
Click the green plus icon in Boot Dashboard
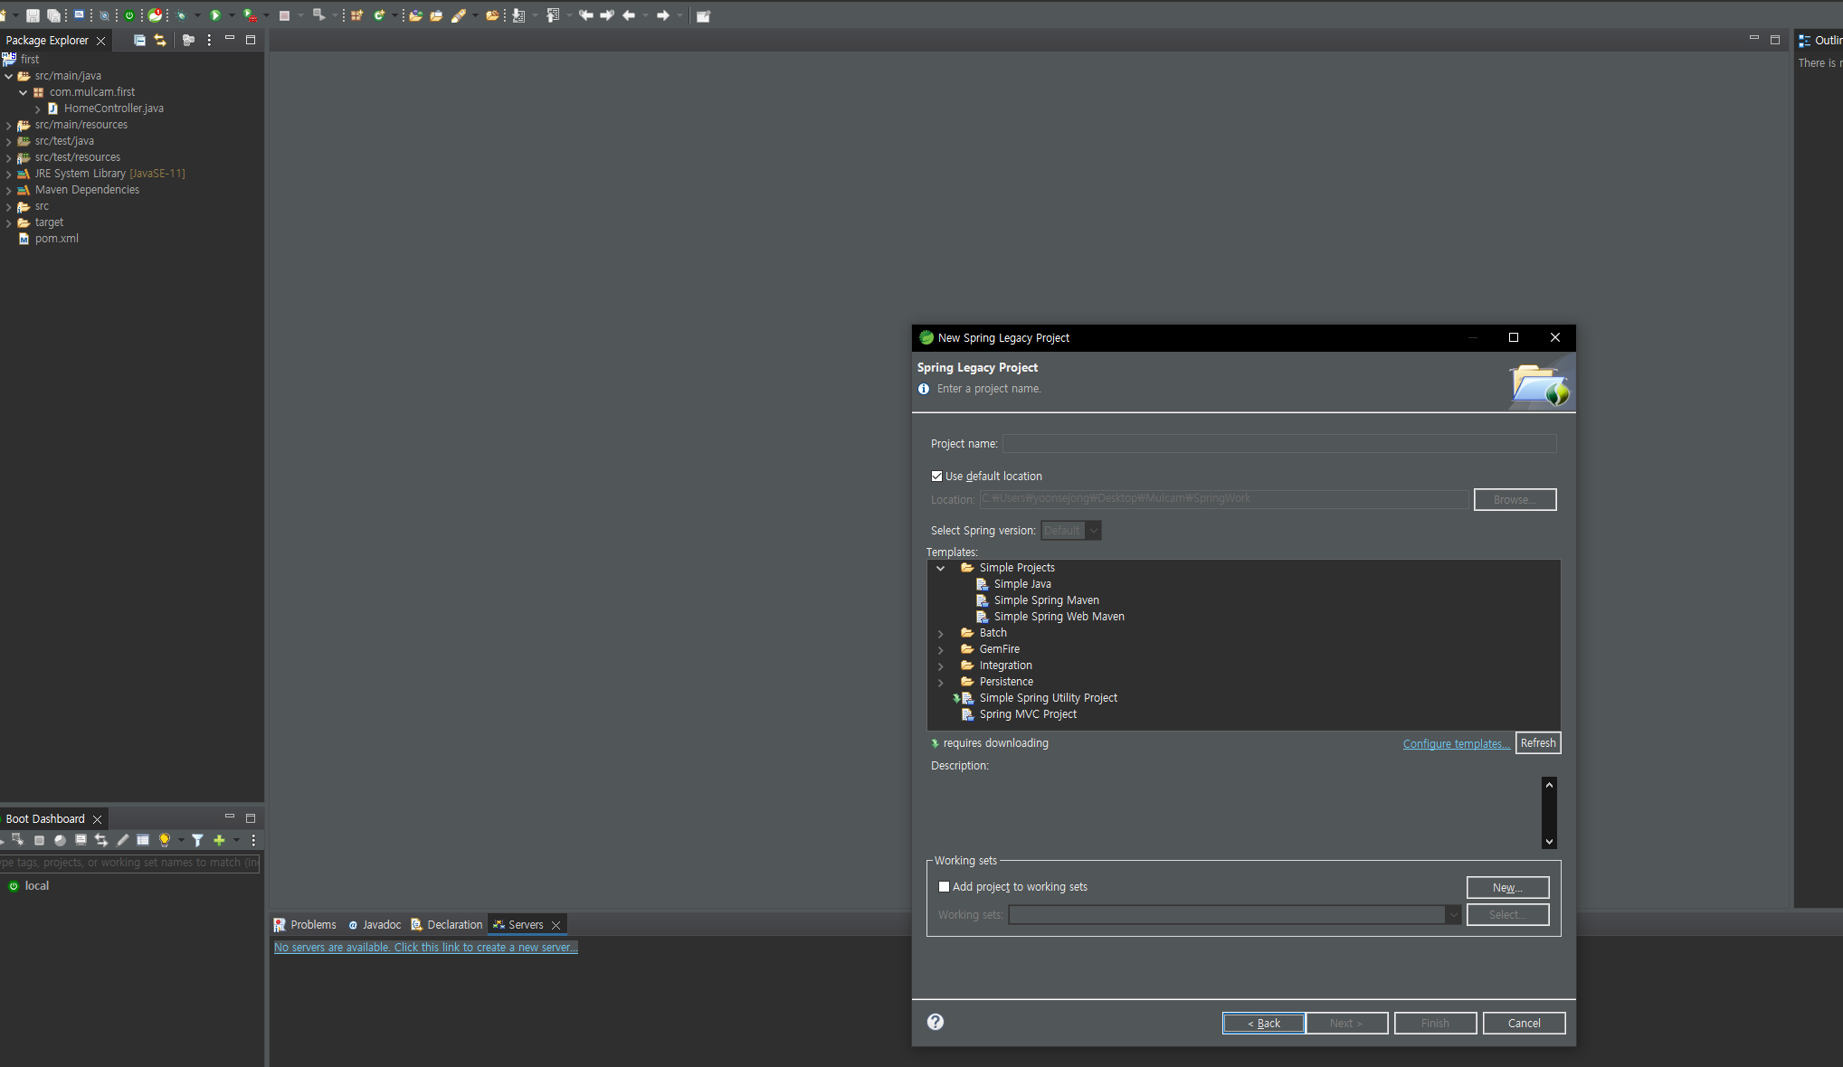click(219, 840)
